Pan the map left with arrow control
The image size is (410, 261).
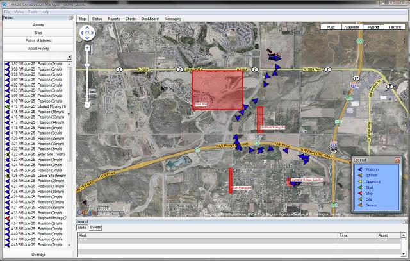pos(82,33)
